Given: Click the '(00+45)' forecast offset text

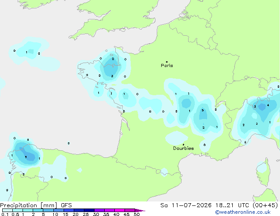Looking at the screenshot, I should 265,205.
